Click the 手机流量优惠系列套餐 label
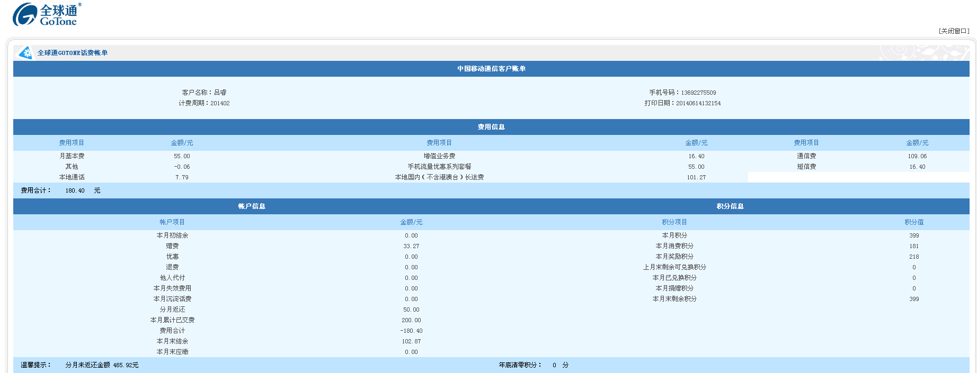This screenshot has width=977, height=373. [439, 167]
